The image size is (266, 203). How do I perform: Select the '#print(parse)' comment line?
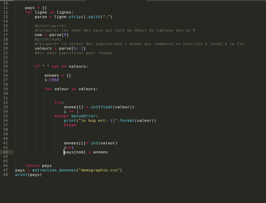[x=50, y=26]
